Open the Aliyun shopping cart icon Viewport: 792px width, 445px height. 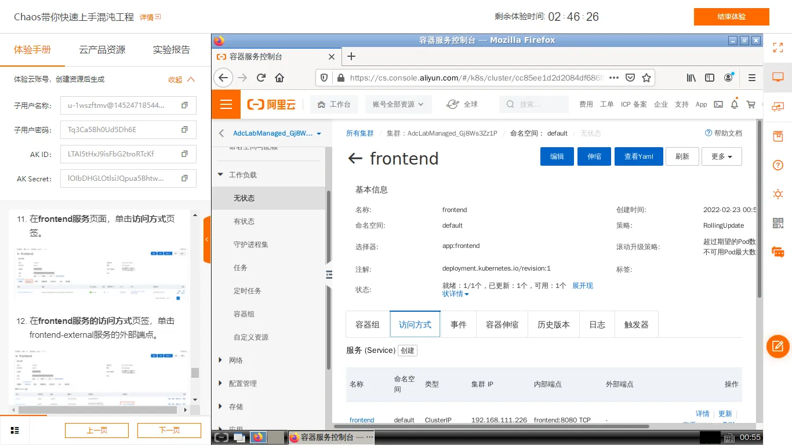751,104
